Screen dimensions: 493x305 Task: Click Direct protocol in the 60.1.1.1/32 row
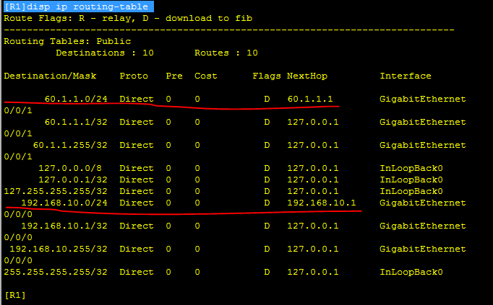pyautogui.click(x=137, y=122)
